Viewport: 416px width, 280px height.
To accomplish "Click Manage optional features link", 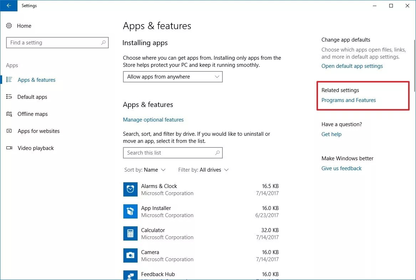I will point(153,119).
